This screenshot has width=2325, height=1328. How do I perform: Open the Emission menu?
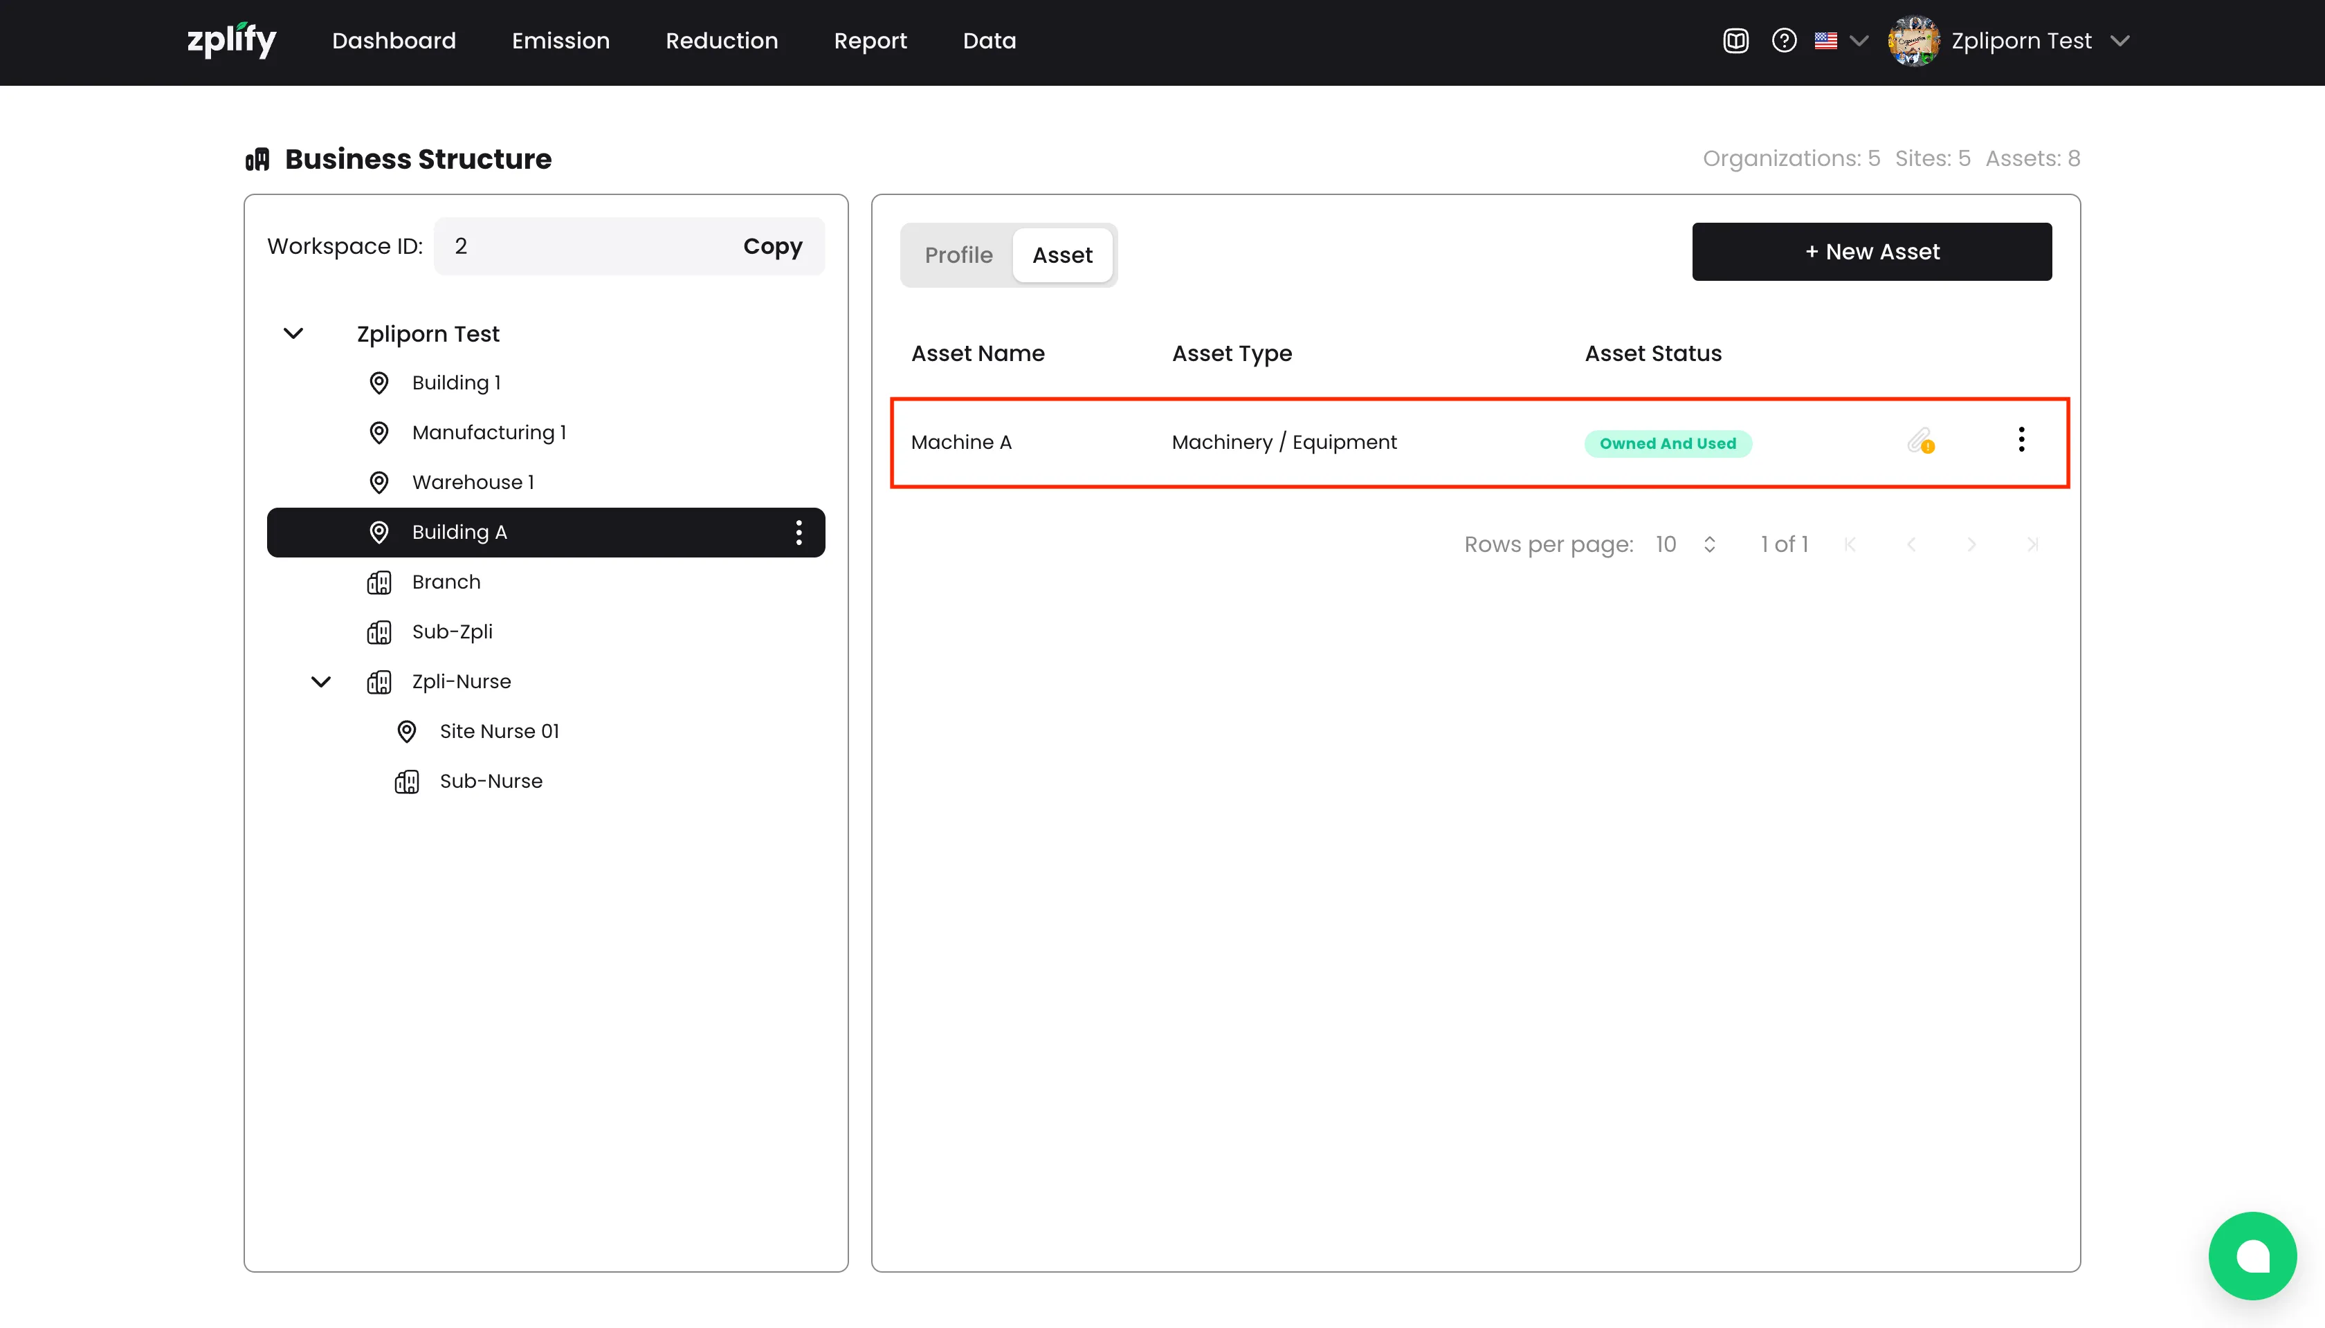tap(560, 41)
